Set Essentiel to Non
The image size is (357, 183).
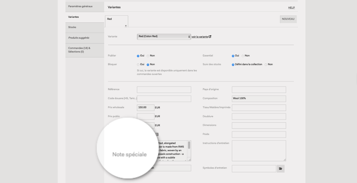click(243, 56)
